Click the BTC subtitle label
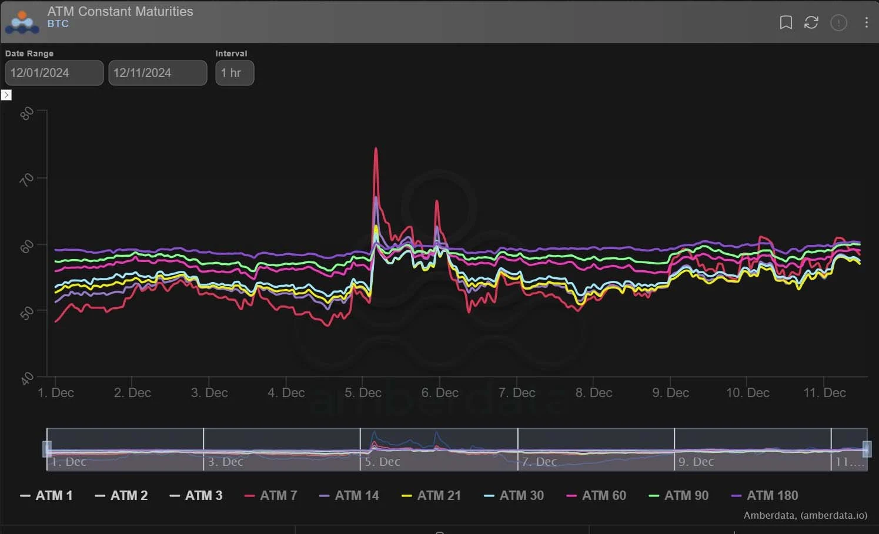The image size is (879, 534). (58, 24)
